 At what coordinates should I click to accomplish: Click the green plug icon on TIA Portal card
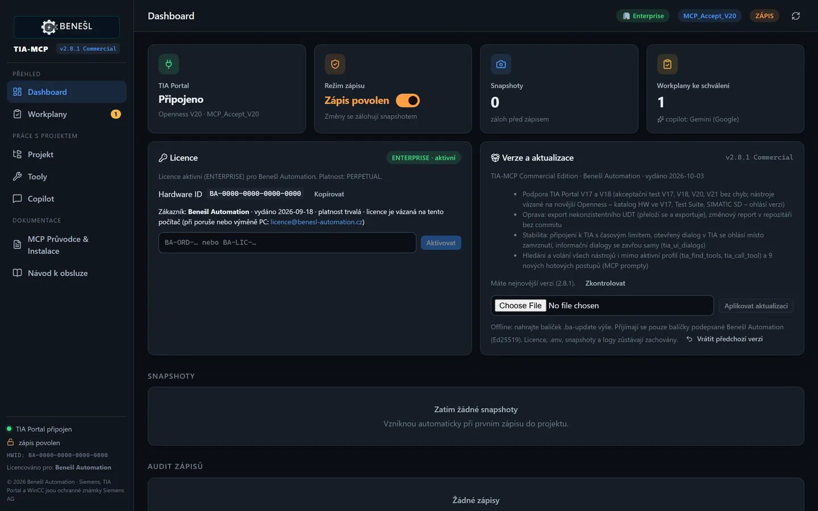pyautogui.click(x=169, y=64)
